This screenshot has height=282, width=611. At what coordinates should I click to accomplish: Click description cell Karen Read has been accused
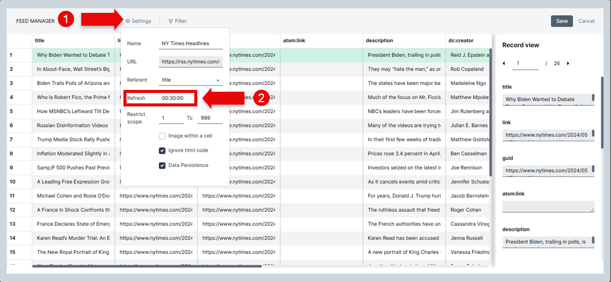[x=404, y=237]
